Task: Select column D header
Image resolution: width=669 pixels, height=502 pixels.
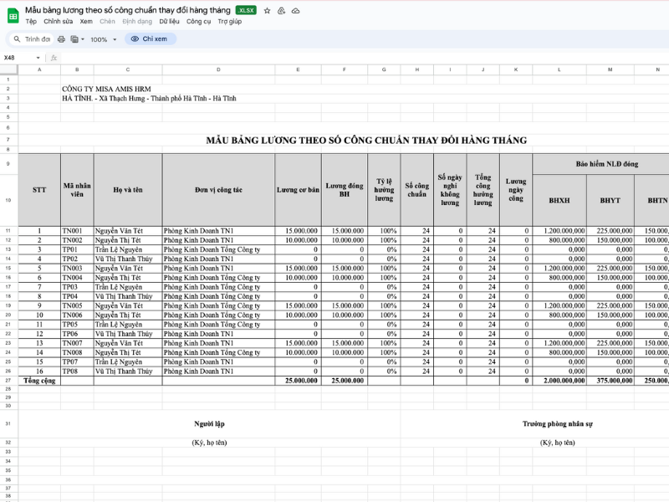Action: coord(218,70)
